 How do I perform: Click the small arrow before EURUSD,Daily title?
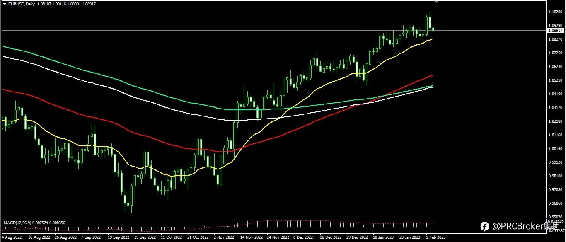5,4
